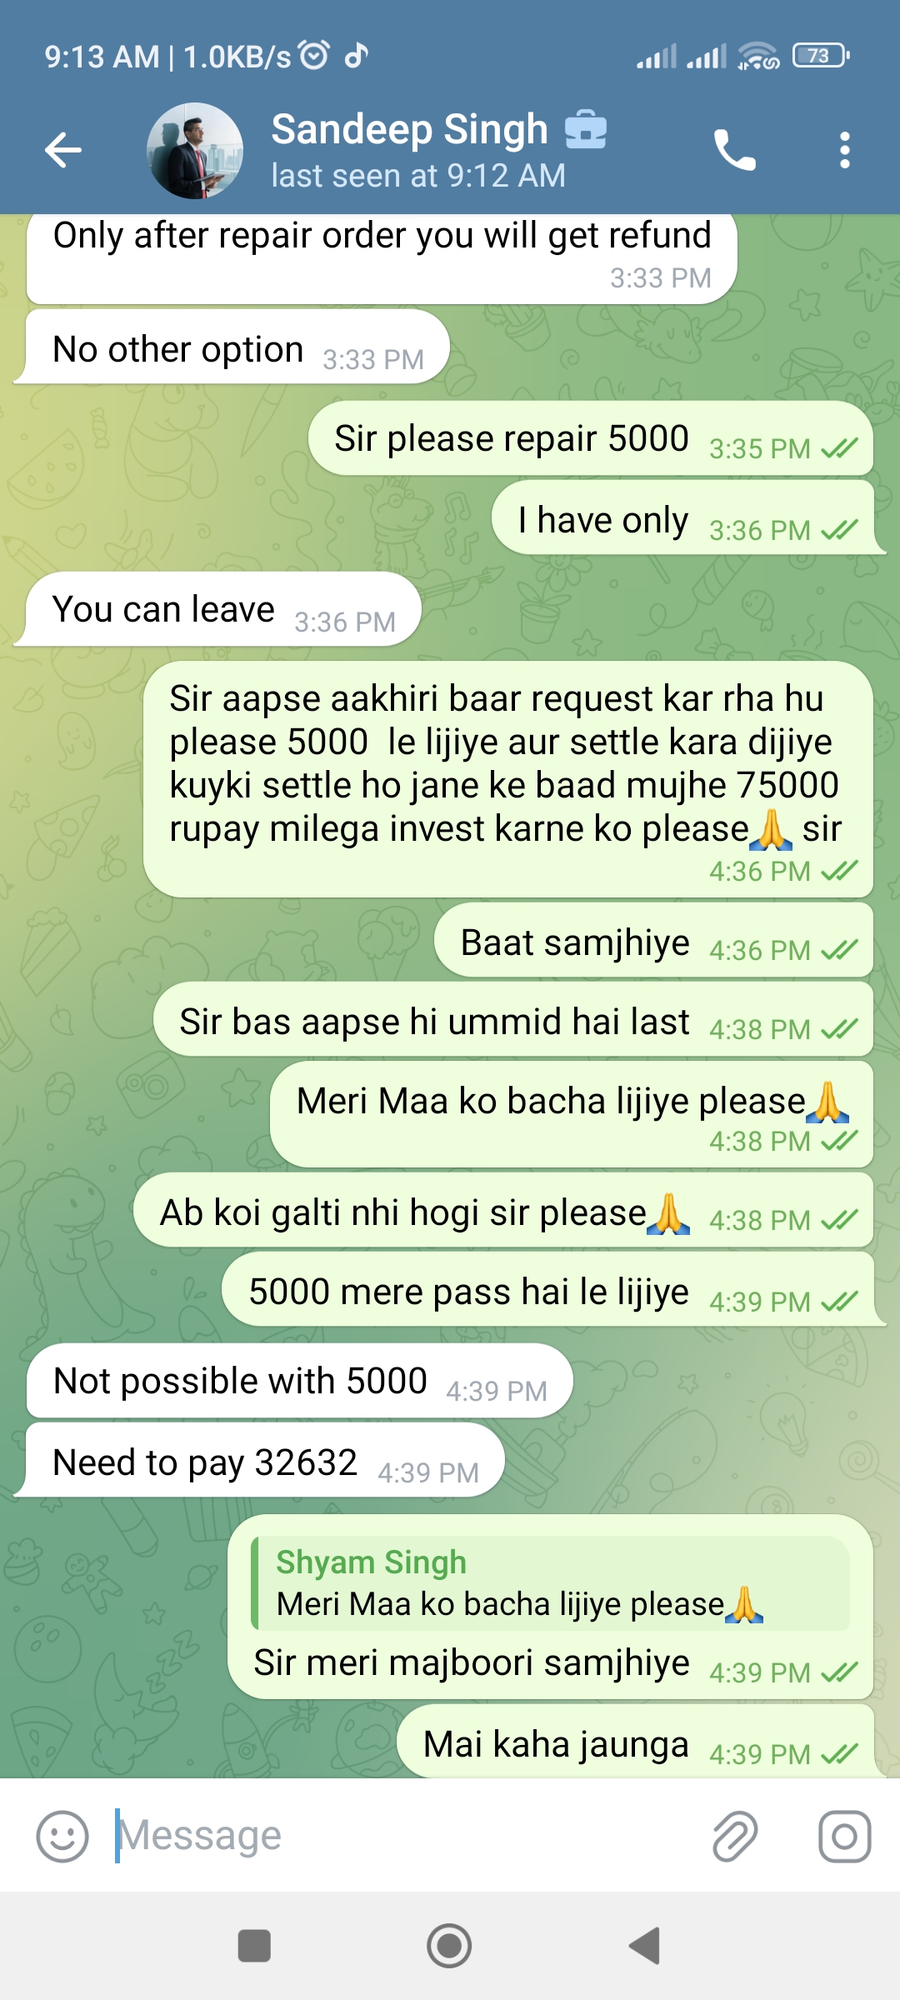Select the 'Mai kaha jaunga' message
900x2000 pixels.
636,1743
